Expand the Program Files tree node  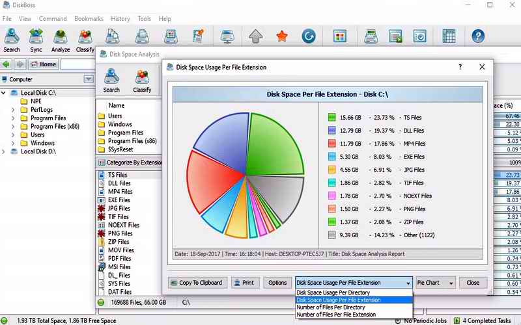tap(13, 118)
